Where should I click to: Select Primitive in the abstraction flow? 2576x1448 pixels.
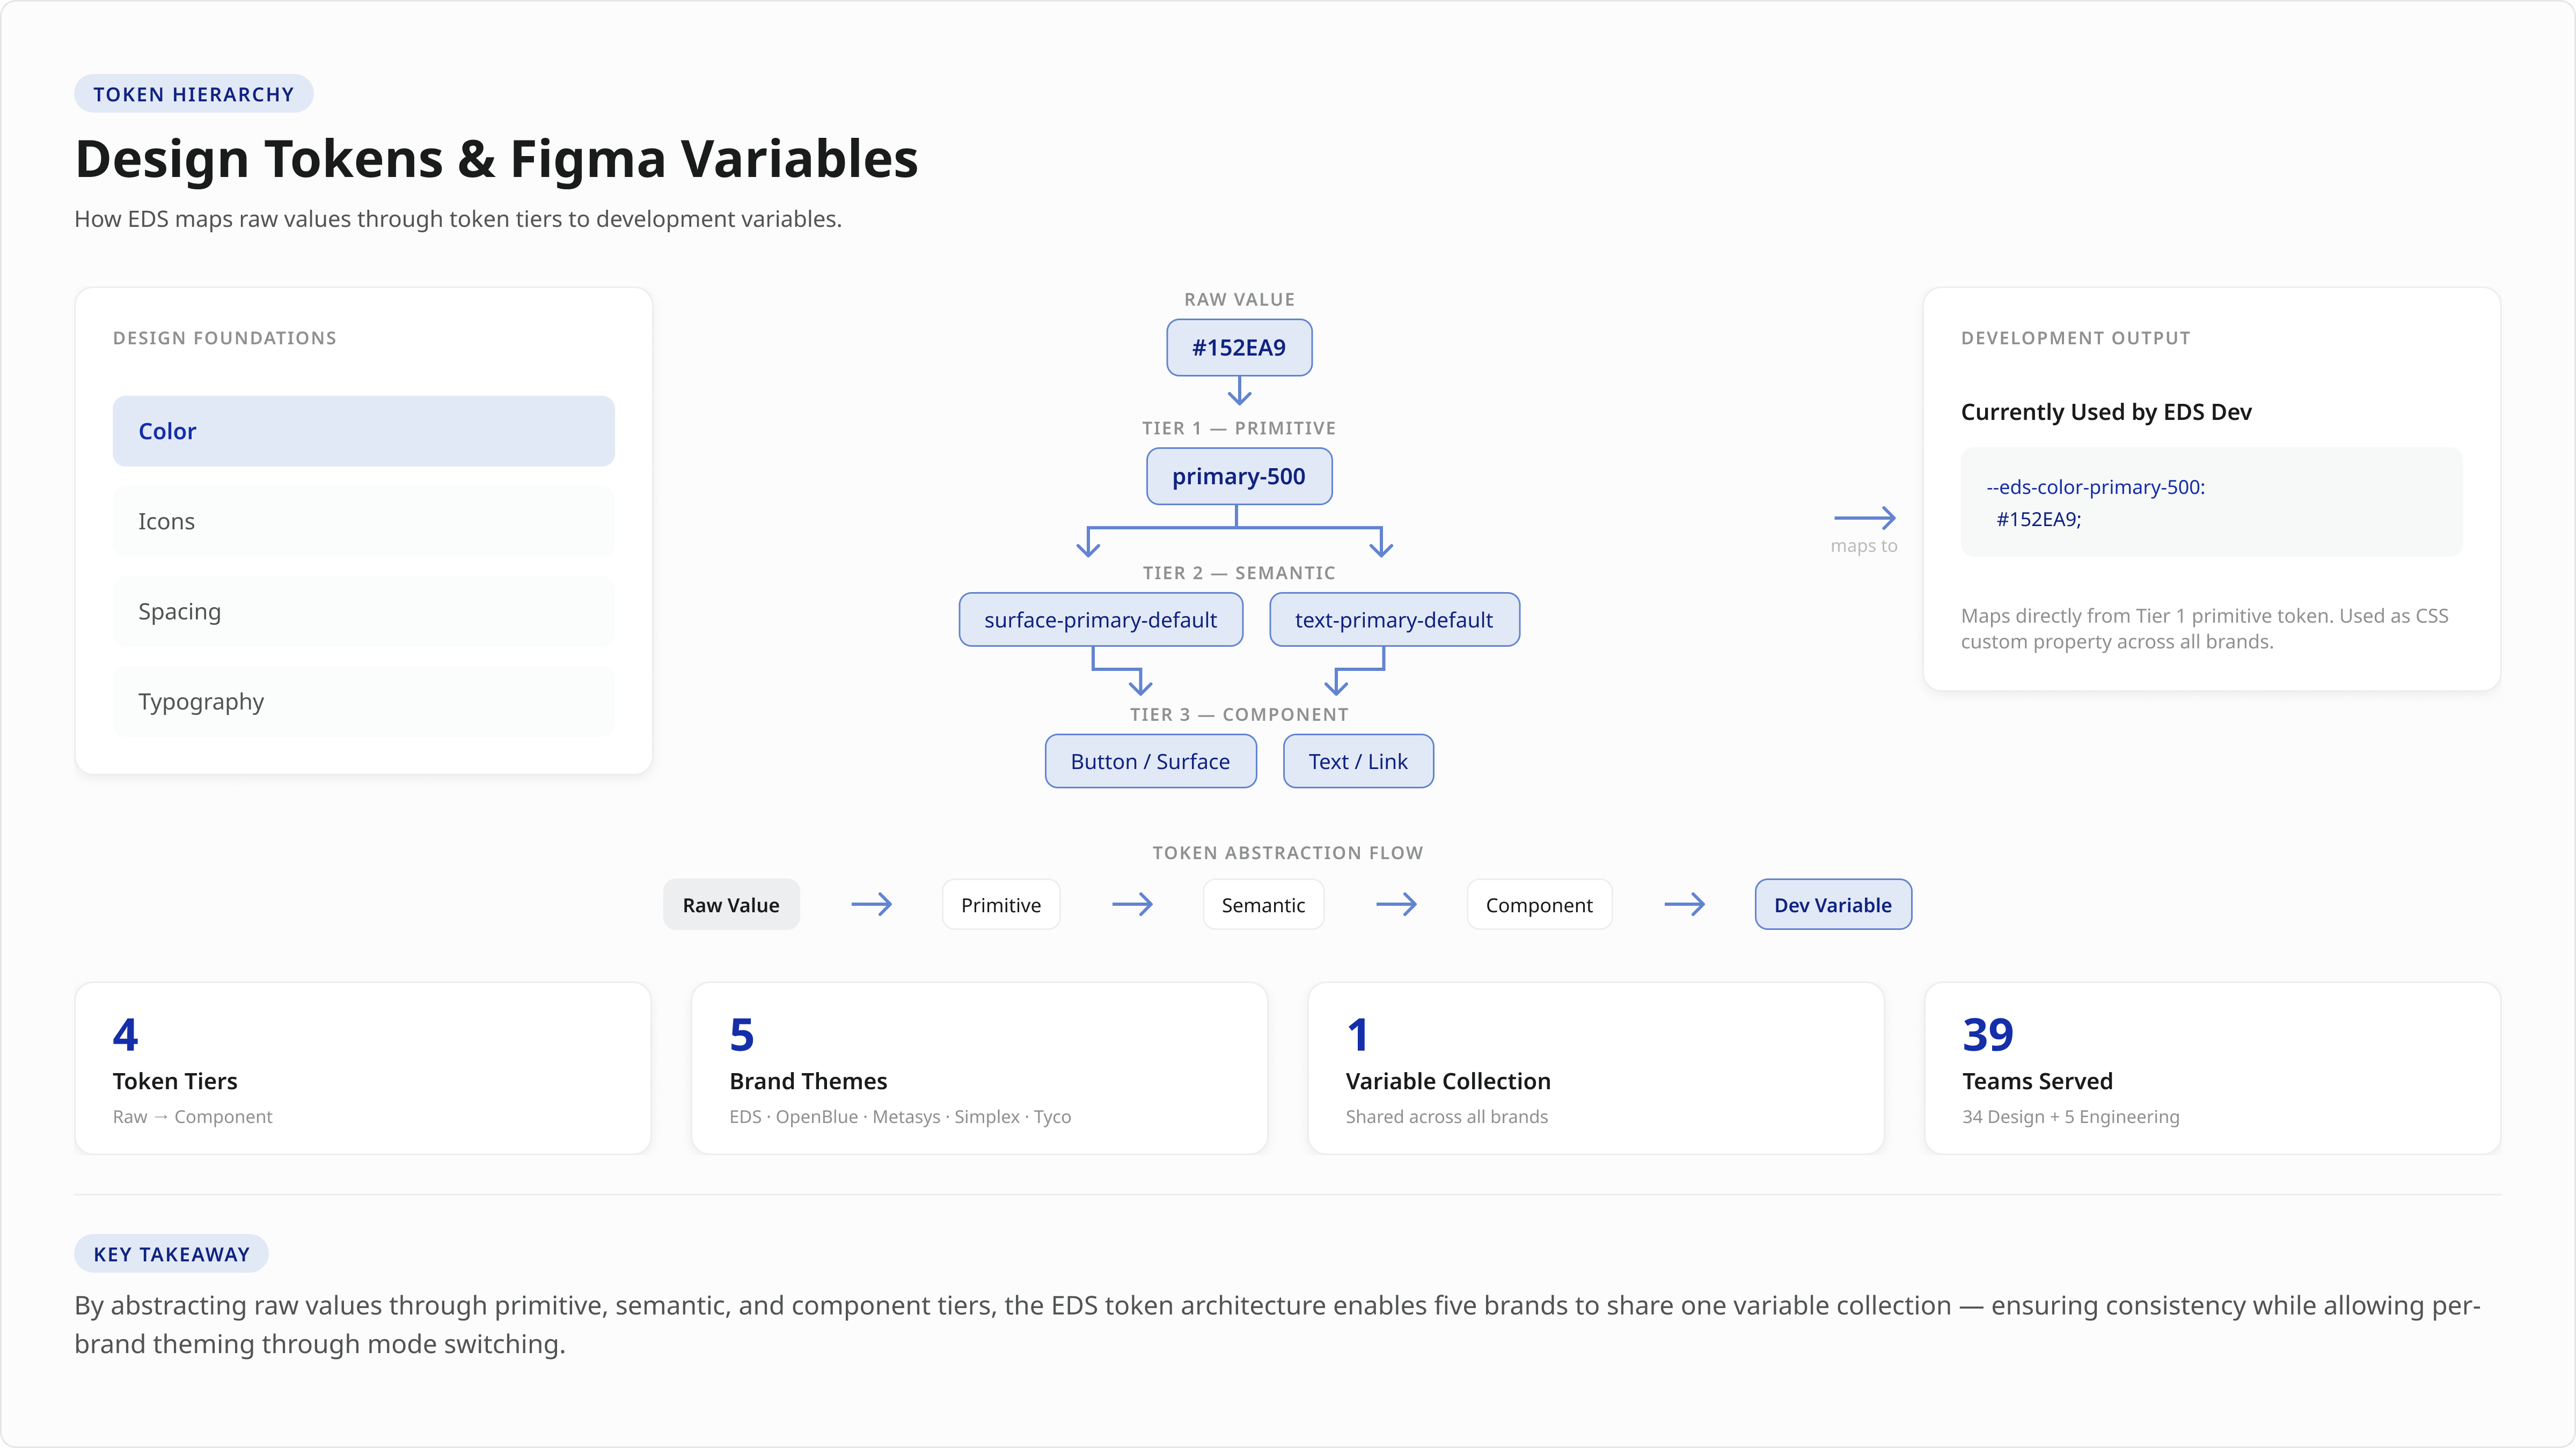point(1000,903)
